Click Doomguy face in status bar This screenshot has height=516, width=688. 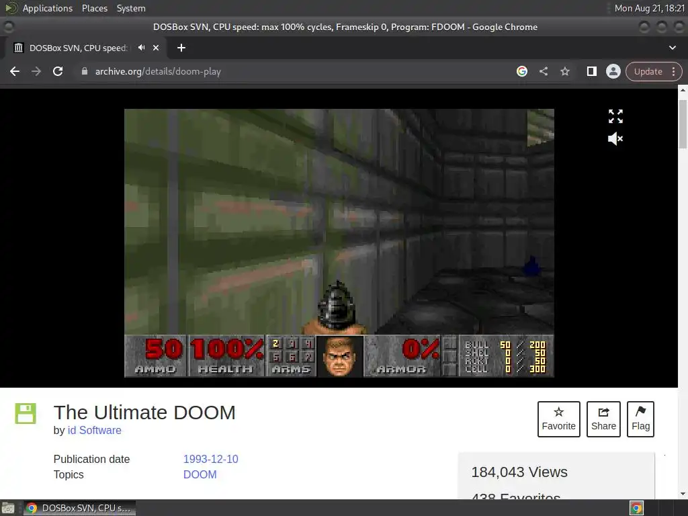click(x=339, y=356)
